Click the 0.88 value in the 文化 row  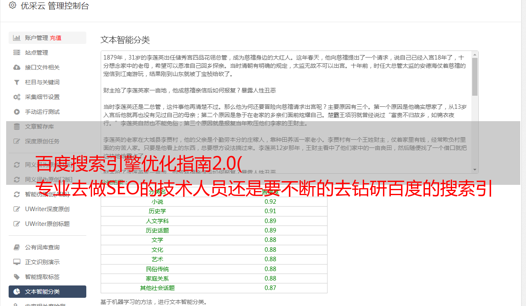click(270, 250)
